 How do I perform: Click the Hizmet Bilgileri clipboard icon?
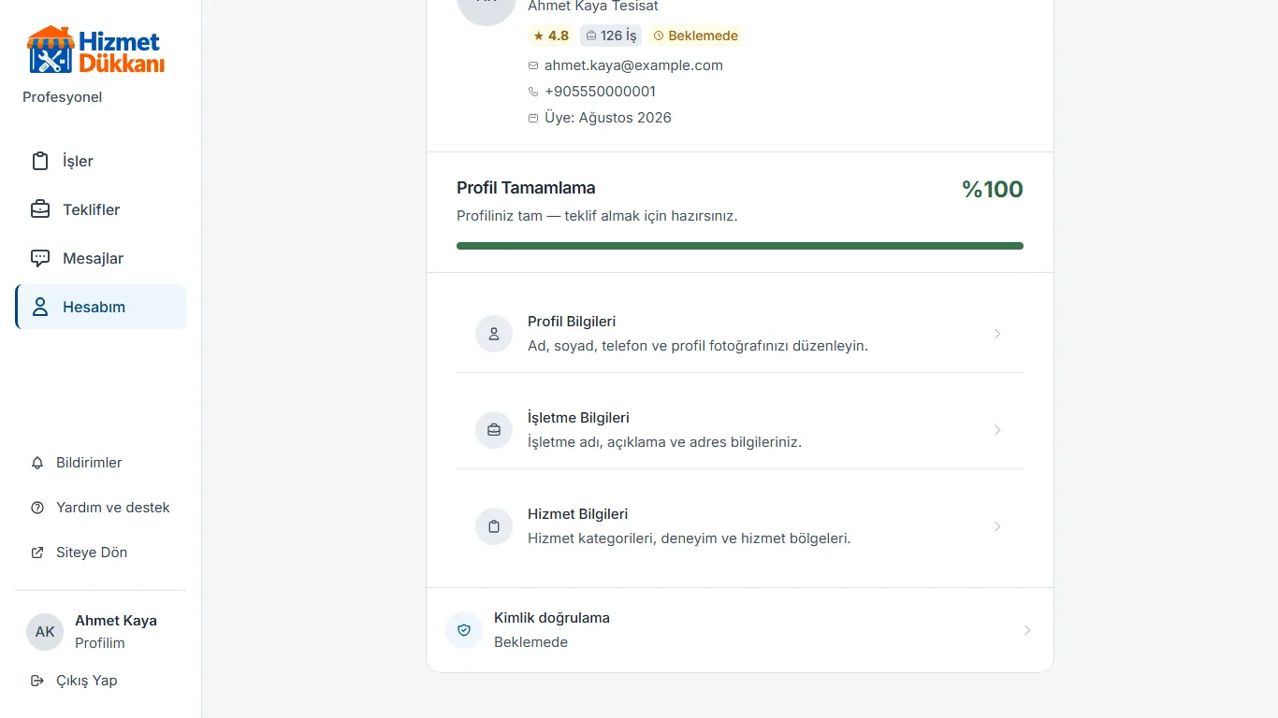click(494, 526)
